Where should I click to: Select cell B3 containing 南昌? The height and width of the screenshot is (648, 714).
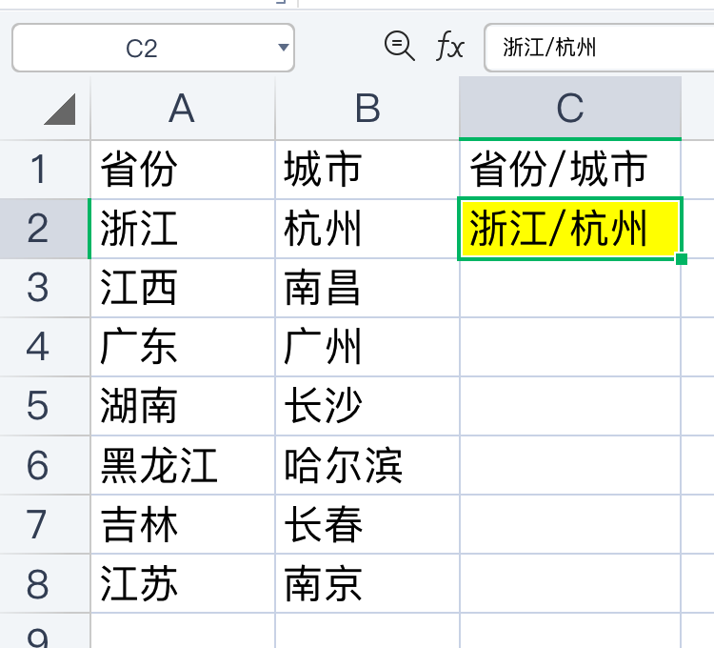367,288
